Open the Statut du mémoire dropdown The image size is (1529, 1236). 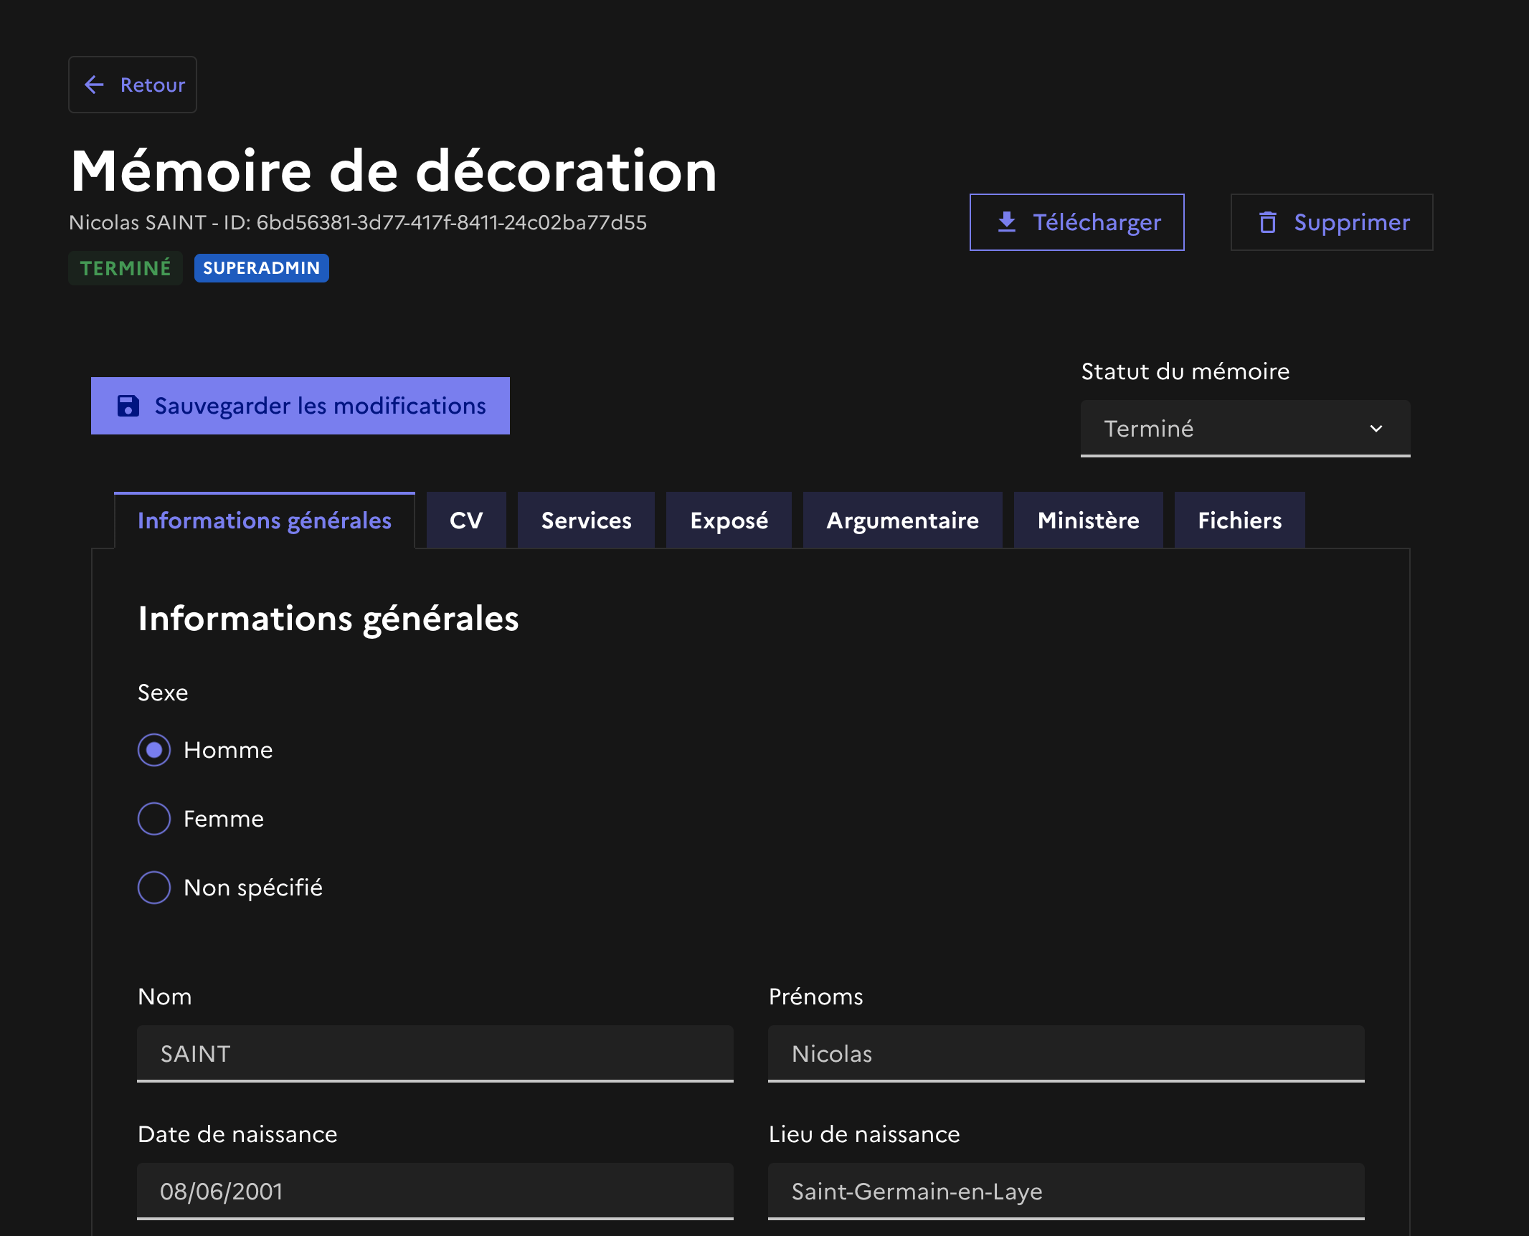(x=1244, y=429)
